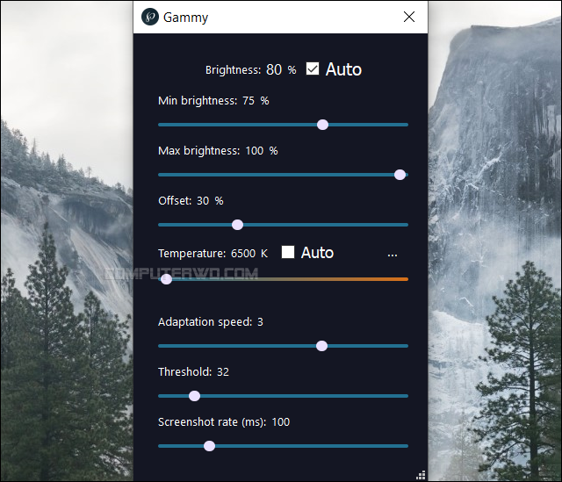Viewport: 562px width, 482px height.
Task: Click the orange end of Temperature slider track
Action: coord(400,279)
